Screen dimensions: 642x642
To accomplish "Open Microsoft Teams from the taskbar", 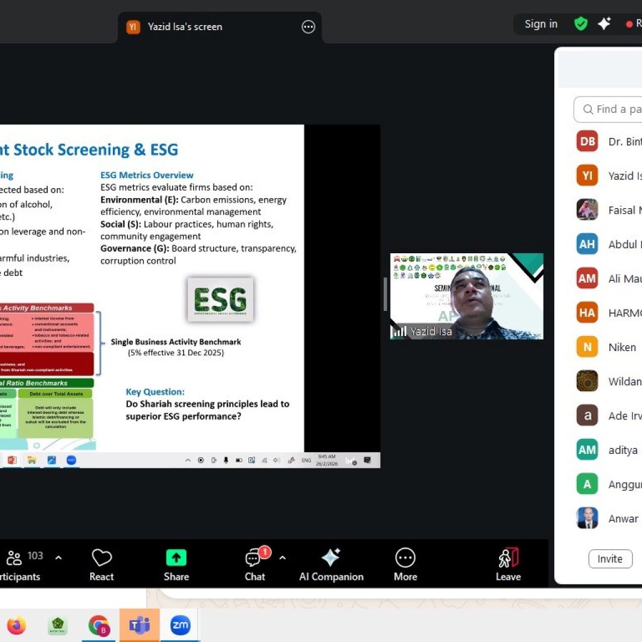I will 139,625.
